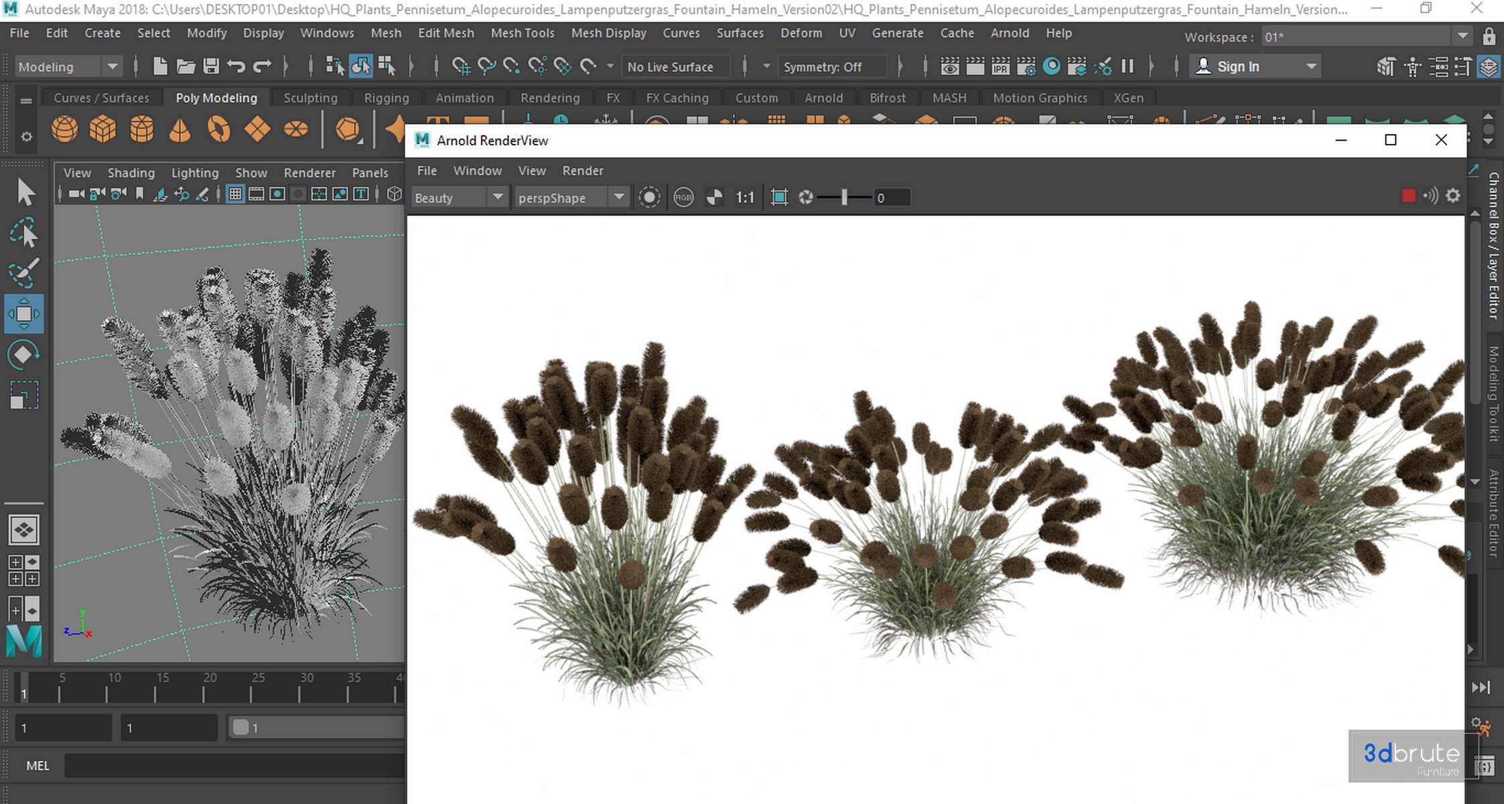Choose the Lasso select tool
Viewport: 1504px width, 804px height.
[24, 233]
